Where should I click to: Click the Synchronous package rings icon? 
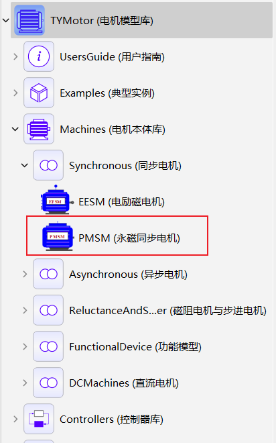[48, 165]
